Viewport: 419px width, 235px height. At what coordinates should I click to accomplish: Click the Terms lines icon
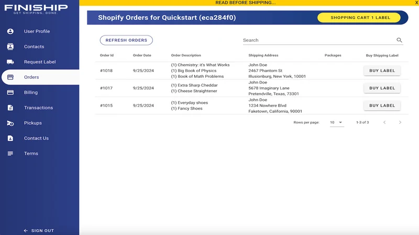pos(10,154)
